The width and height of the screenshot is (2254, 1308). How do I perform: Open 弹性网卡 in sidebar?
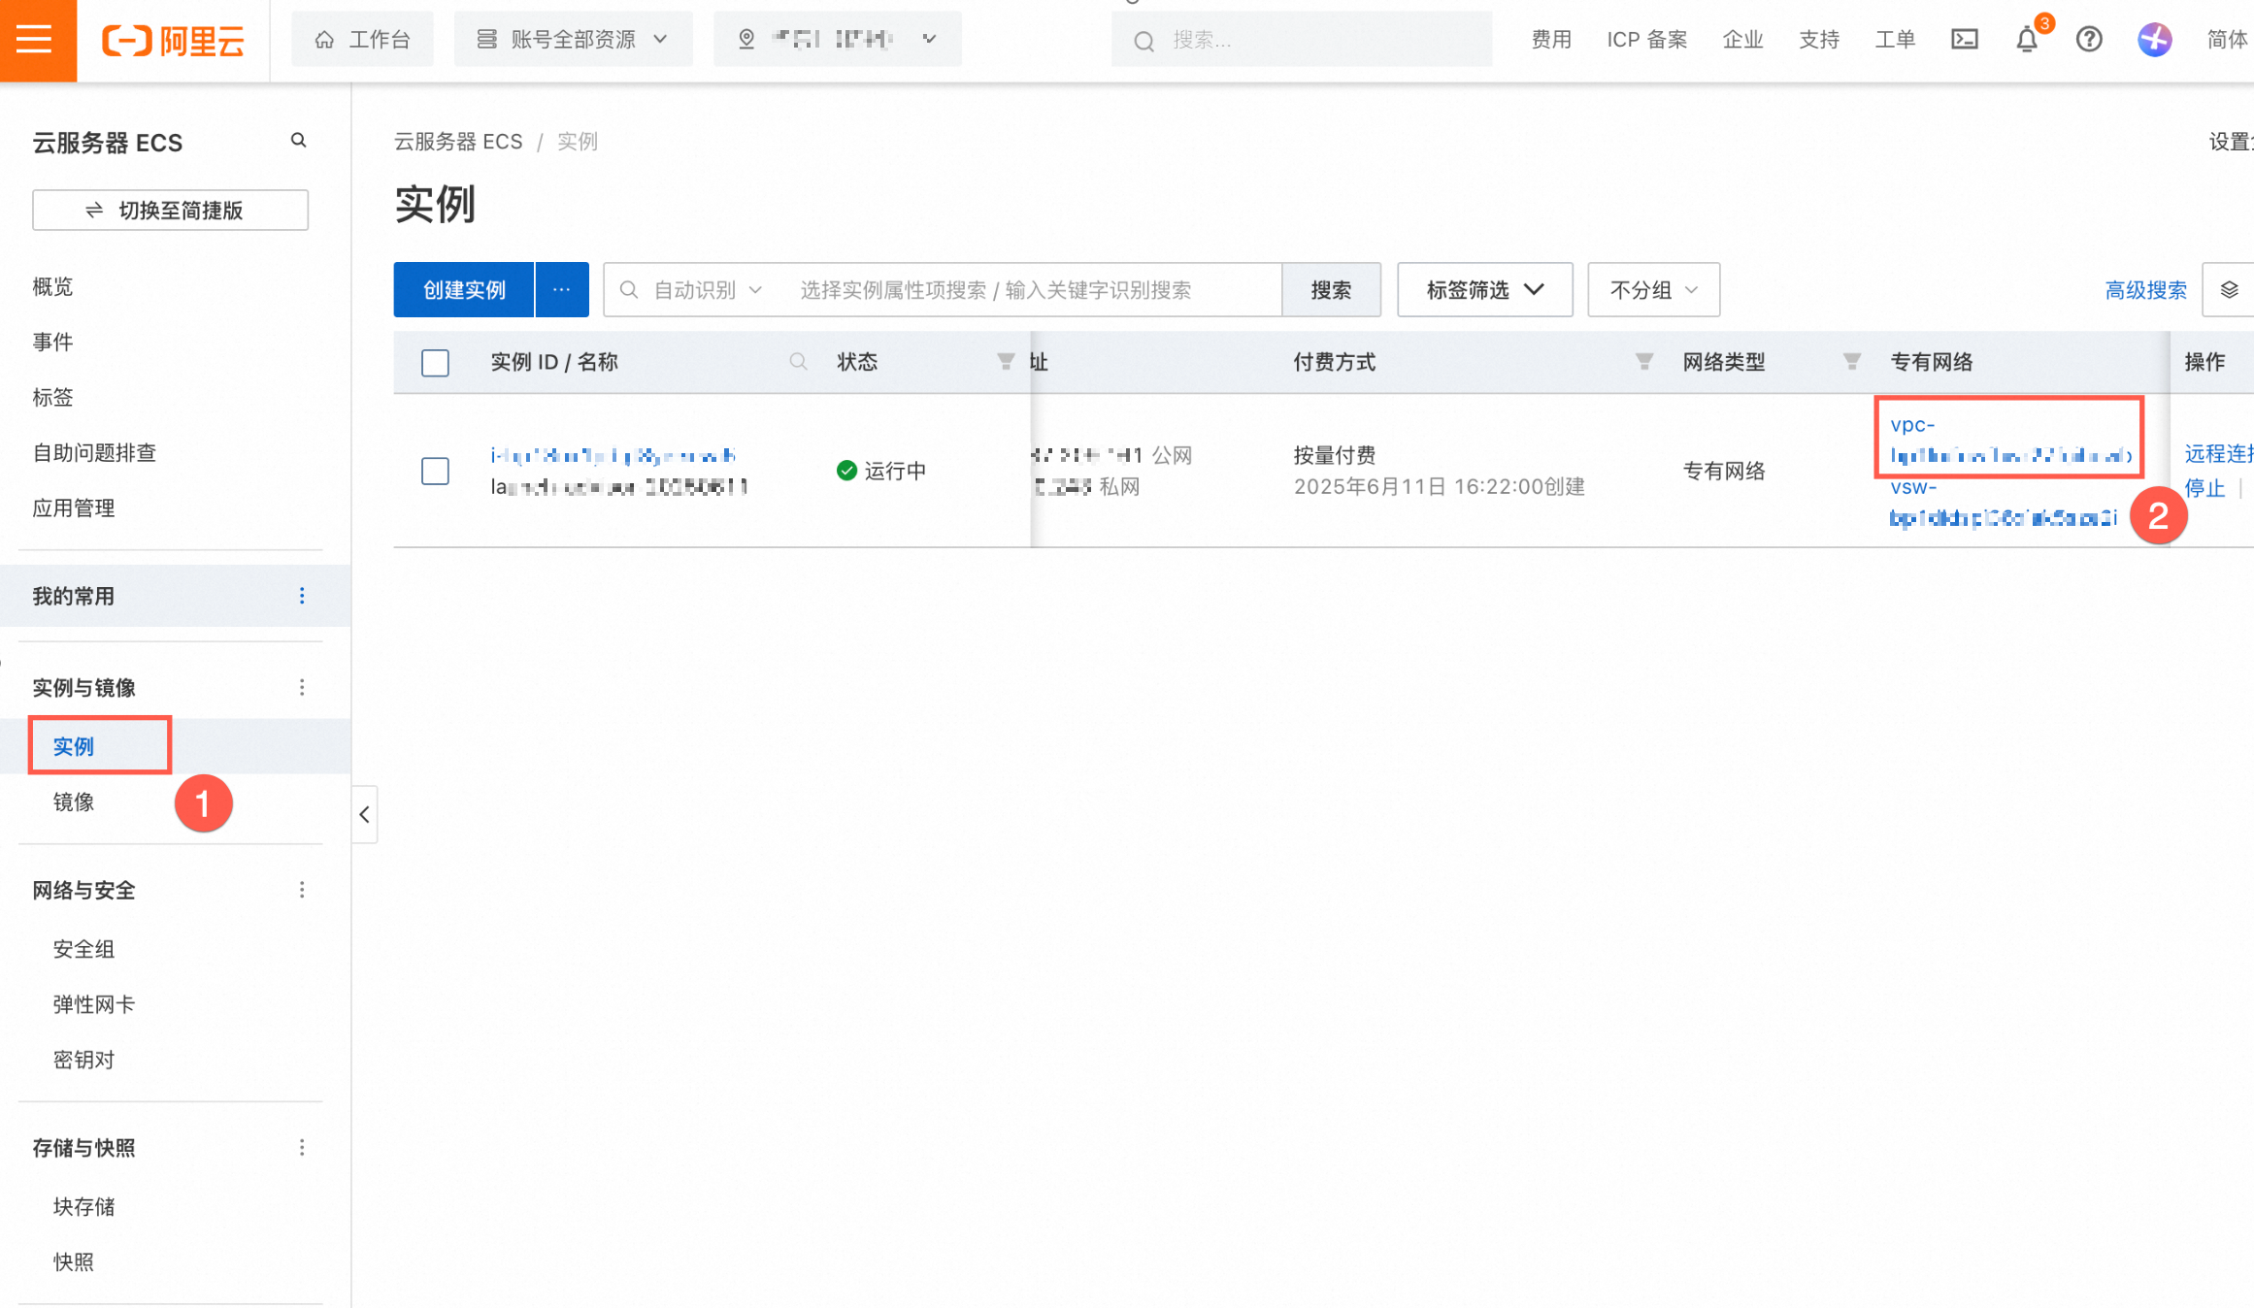point(94,1004)
